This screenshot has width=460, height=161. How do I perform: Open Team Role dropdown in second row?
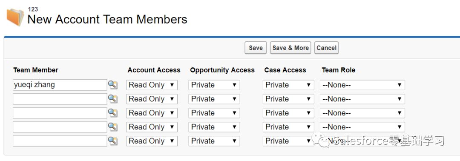click(x=362, y=99)
